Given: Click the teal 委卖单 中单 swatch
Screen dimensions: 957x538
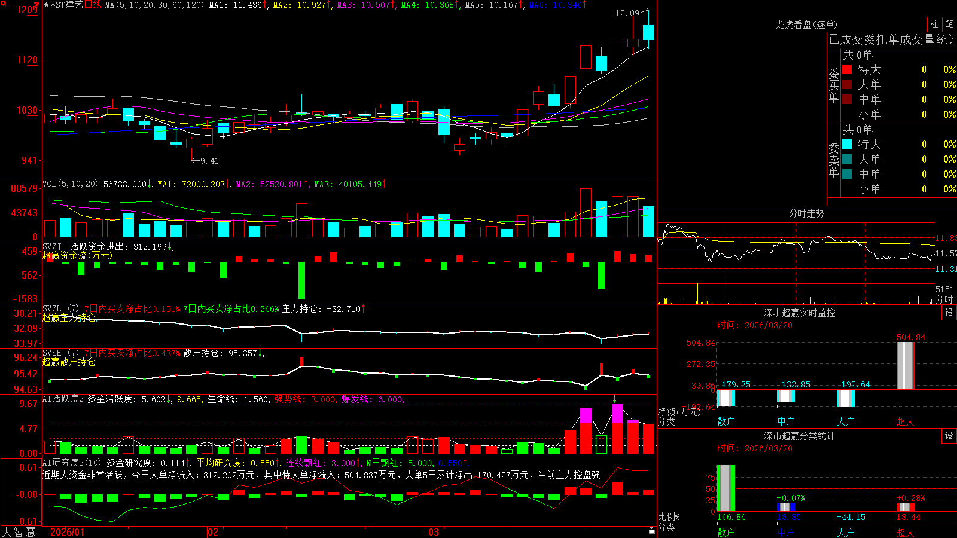Looking at the screenshot, I should [x=847, y=174].
